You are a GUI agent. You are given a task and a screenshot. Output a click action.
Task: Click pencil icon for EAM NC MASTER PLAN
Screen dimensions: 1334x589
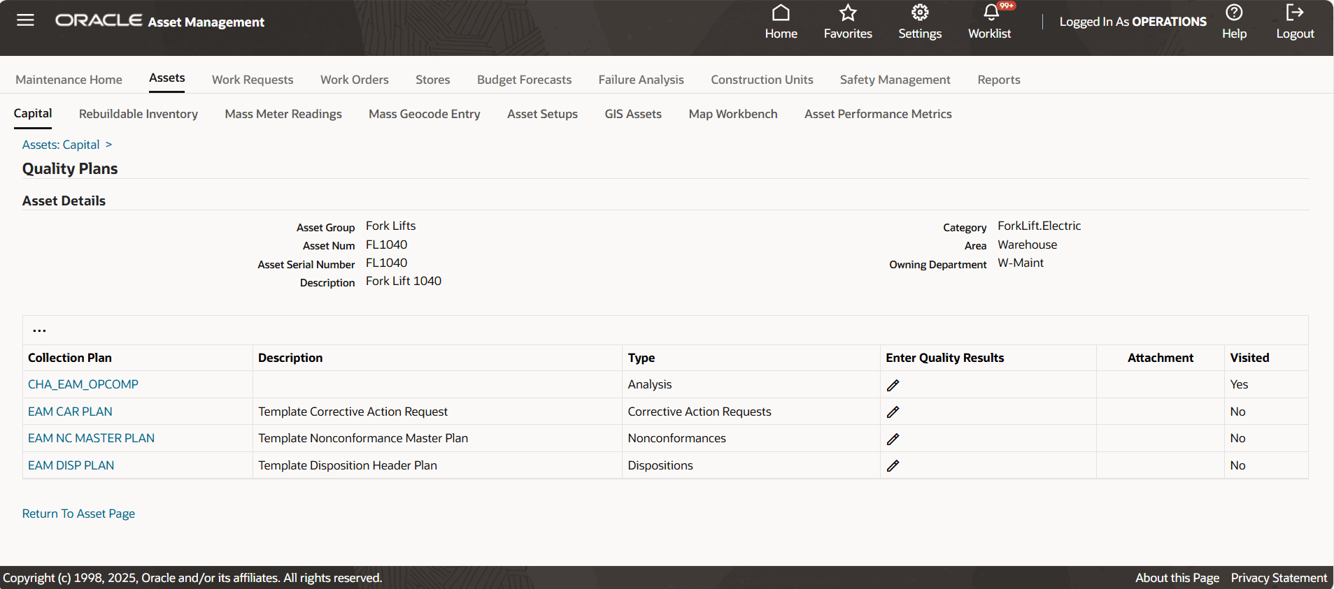[893, 439]
